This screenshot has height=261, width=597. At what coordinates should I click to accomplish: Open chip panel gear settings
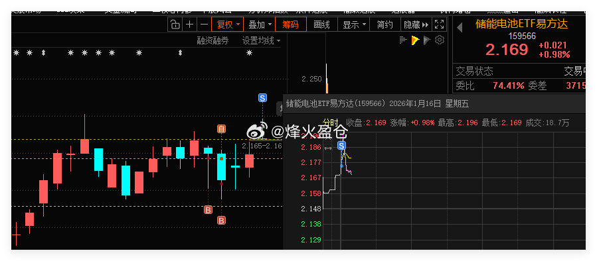point(440,40)
